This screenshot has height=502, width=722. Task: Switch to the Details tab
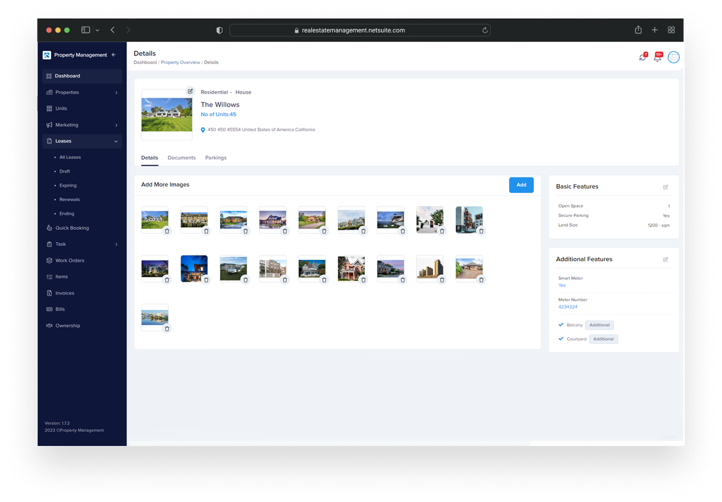pyautogui.click(x=150, y=158)
